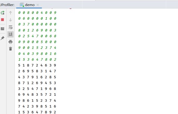
Task: Click green output line 1 5 3 6 4 7 8 0 2
Action: 37,60
